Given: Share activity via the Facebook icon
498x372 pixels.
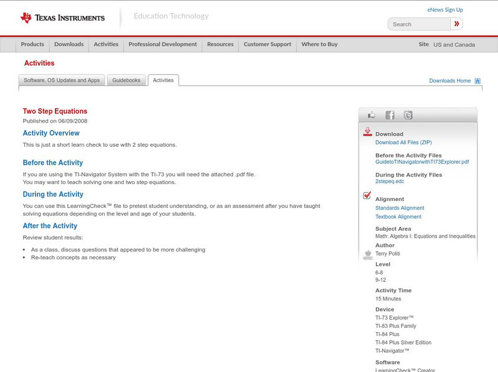Looking at the screenshot, I should [390, 115].
